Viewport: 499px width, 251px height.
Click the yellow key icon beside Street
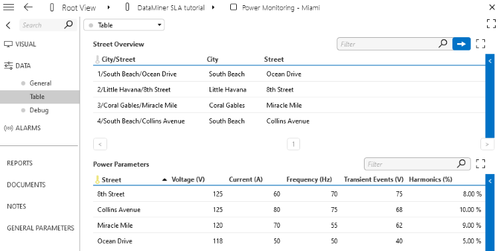tap(97, 180)
